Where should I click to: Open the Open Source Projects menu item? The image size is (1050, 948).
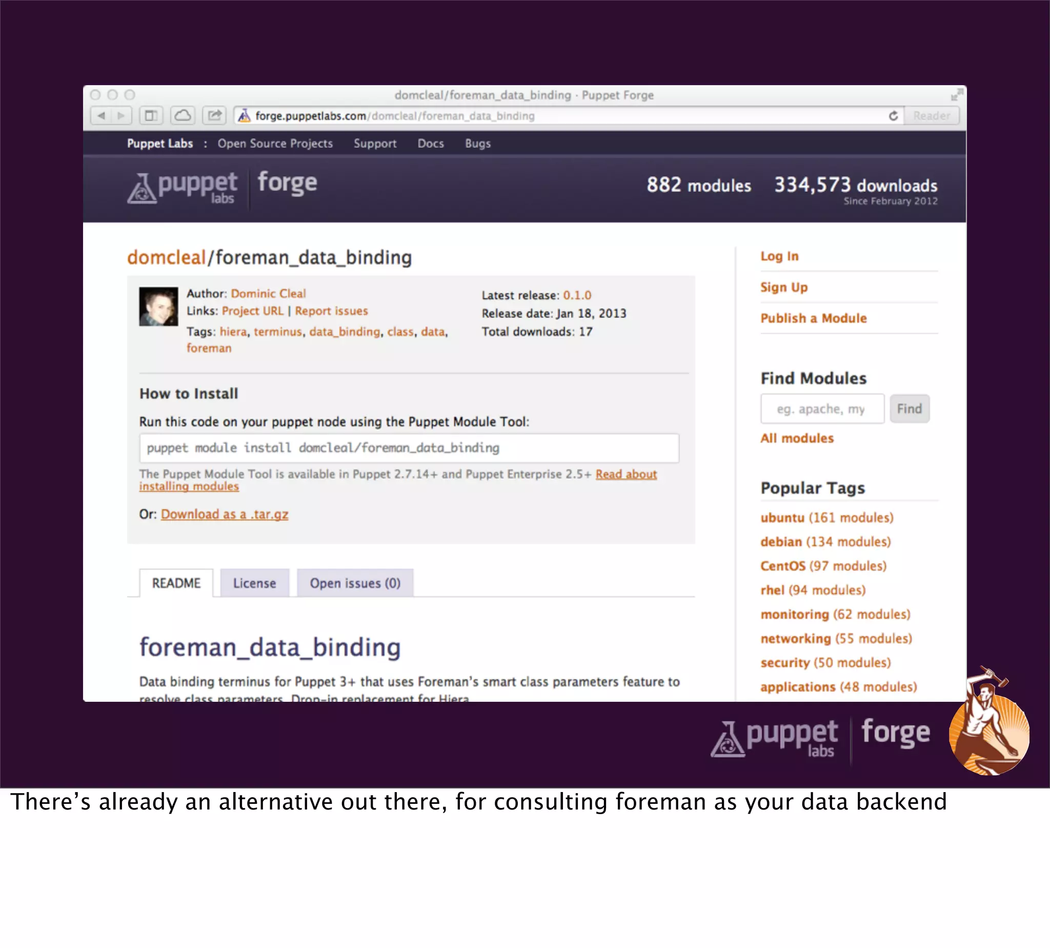pyautogui.click(x=275, y=143)
